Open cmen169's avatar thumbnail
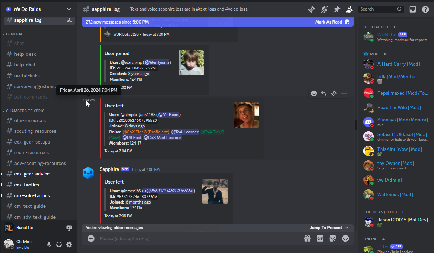The width and height of the screenshot is (434, 253). [215, 191]
